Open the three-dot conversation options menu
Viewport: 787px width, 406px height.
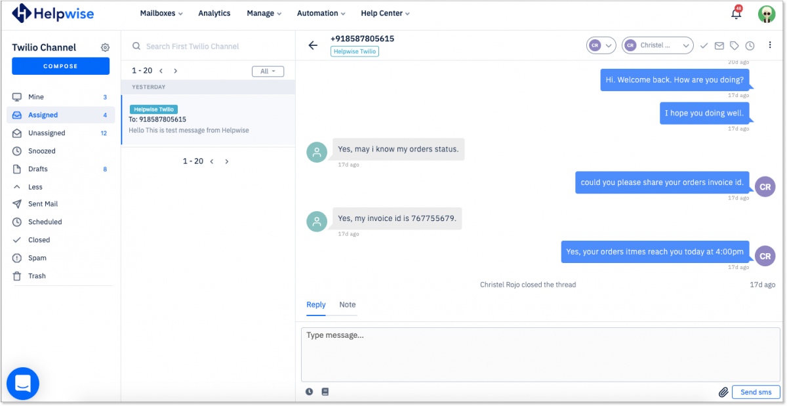pyautogui.click(x=770, y=45)
